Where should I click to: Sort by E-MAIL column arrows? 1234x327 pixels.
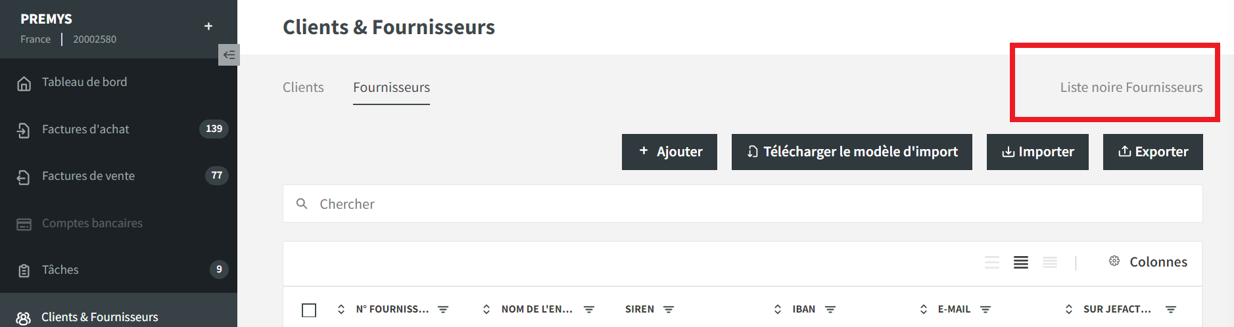924,309
